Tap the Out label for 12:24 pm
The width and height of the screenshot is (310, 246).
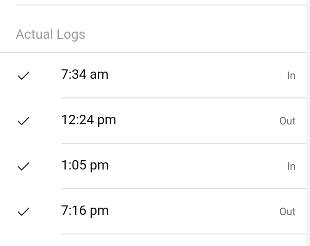click(287, 121)
